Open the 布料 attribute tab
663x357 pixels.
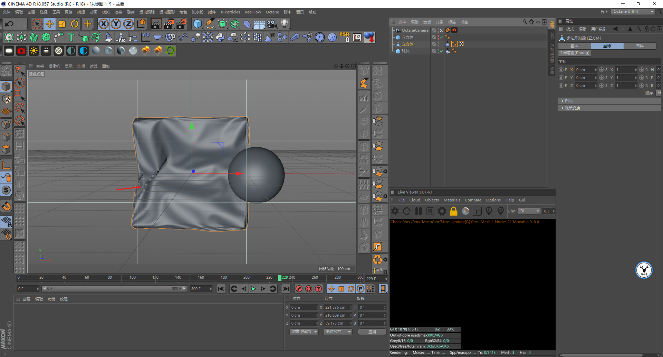point(640,46)
